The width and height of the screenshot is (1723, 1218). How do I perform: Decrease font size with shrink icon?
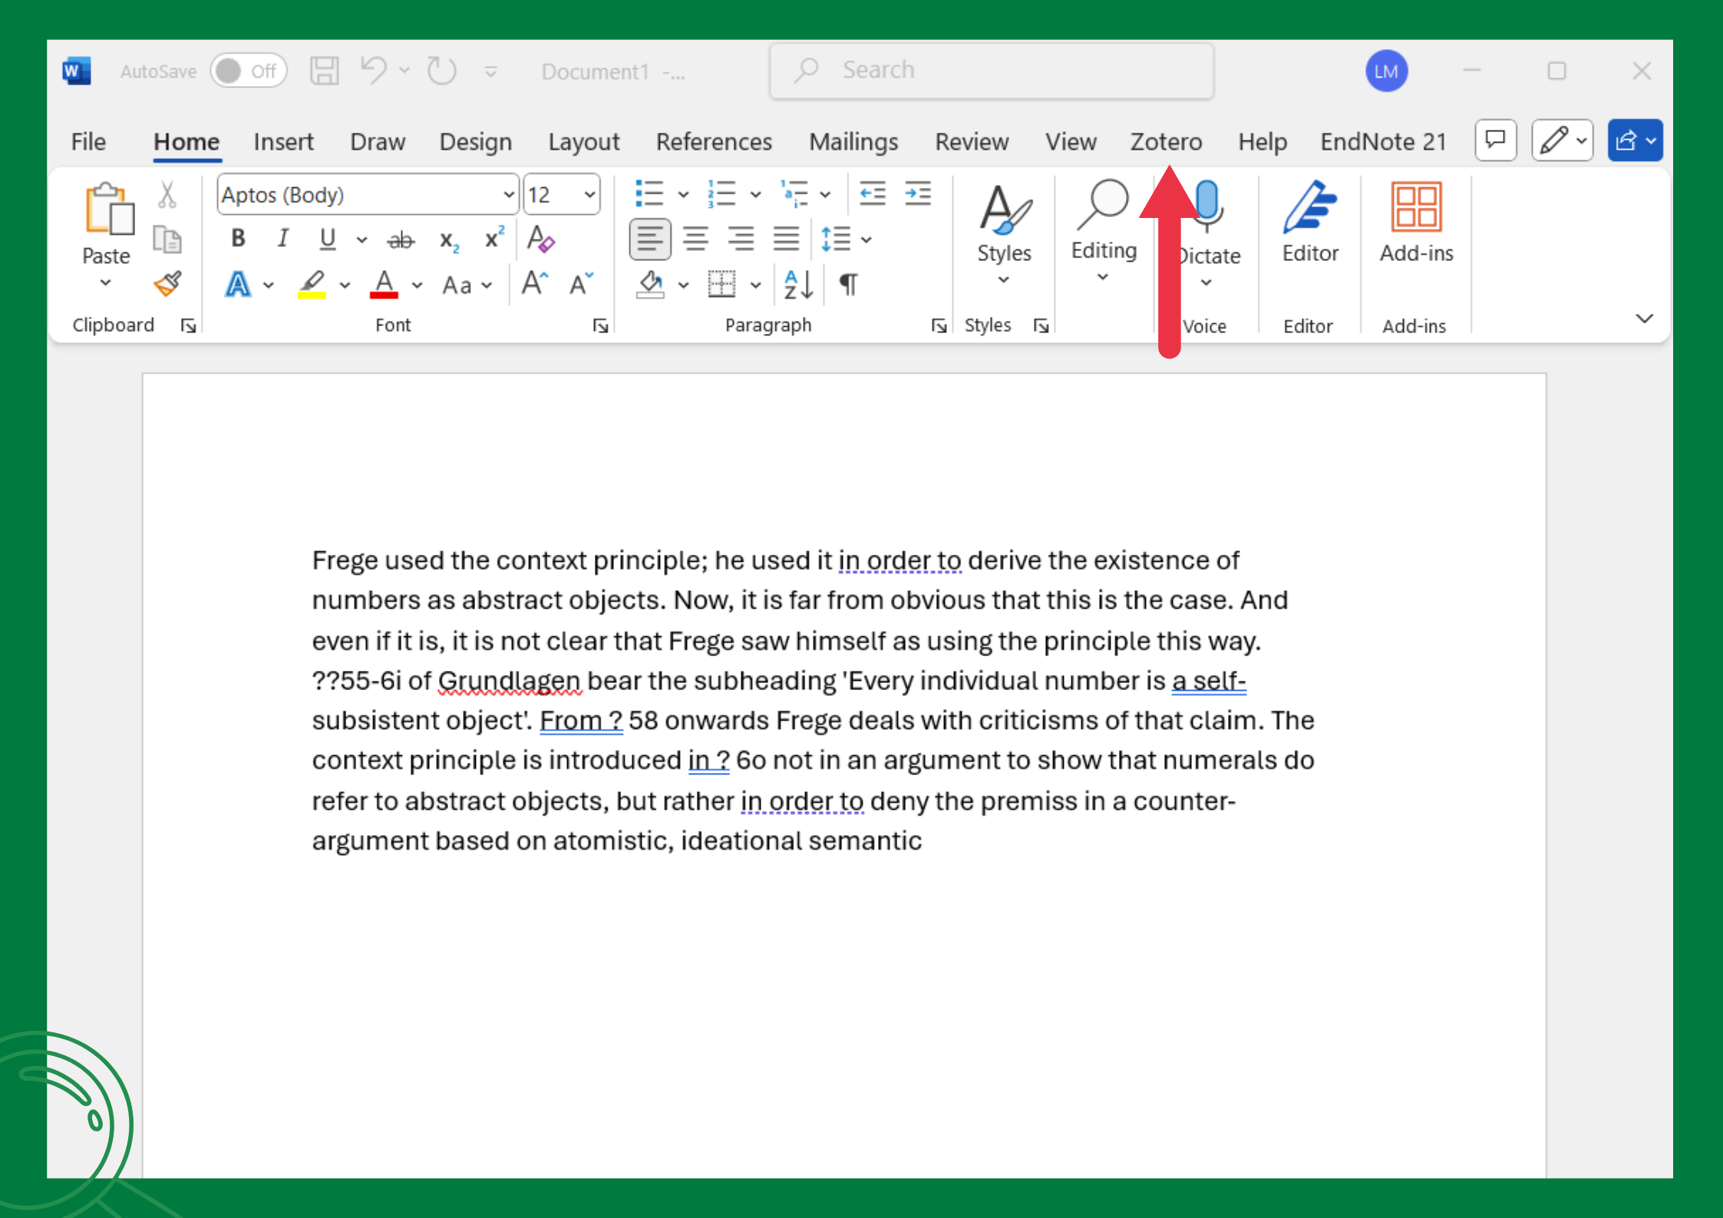point(581,283)
